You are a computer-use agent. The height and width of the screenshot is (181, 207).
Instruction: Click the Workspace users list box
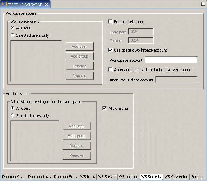36,61
